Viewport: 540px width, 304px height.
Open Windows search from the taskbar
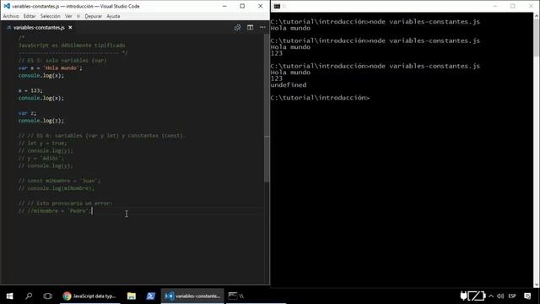(x=29, y=296)
